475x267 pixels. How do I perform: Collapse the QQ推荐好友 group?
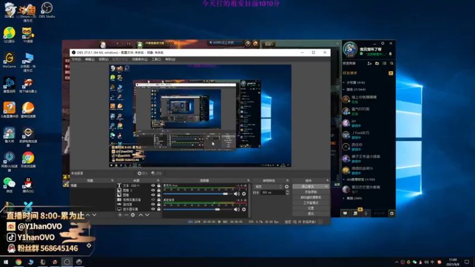pos(344,180)
